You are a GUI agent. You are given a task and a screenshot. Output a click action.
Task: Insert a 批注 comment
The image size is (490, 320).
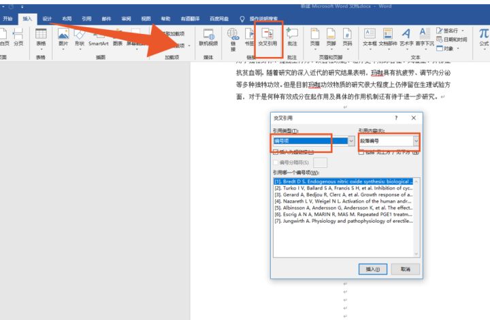click(292, 37)
